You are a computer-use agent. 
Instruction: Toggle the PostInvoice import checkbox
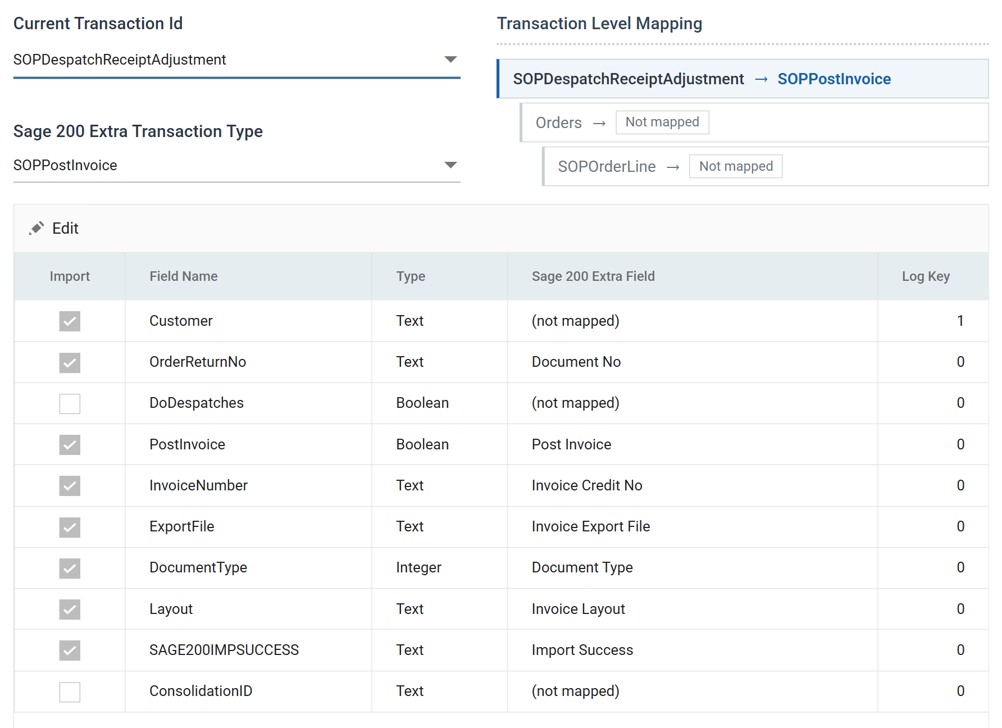(70, 444)
